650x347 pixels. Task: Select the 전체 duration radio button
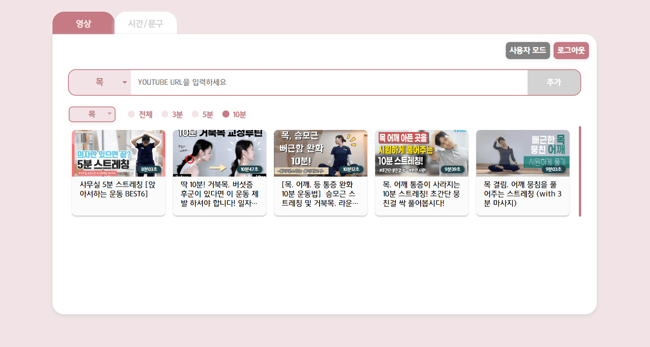click(x=132, y=114)
